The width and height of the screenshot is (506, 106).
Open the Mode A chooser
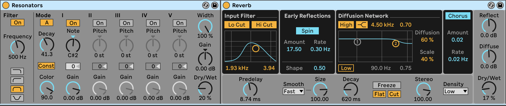point(47,22)
